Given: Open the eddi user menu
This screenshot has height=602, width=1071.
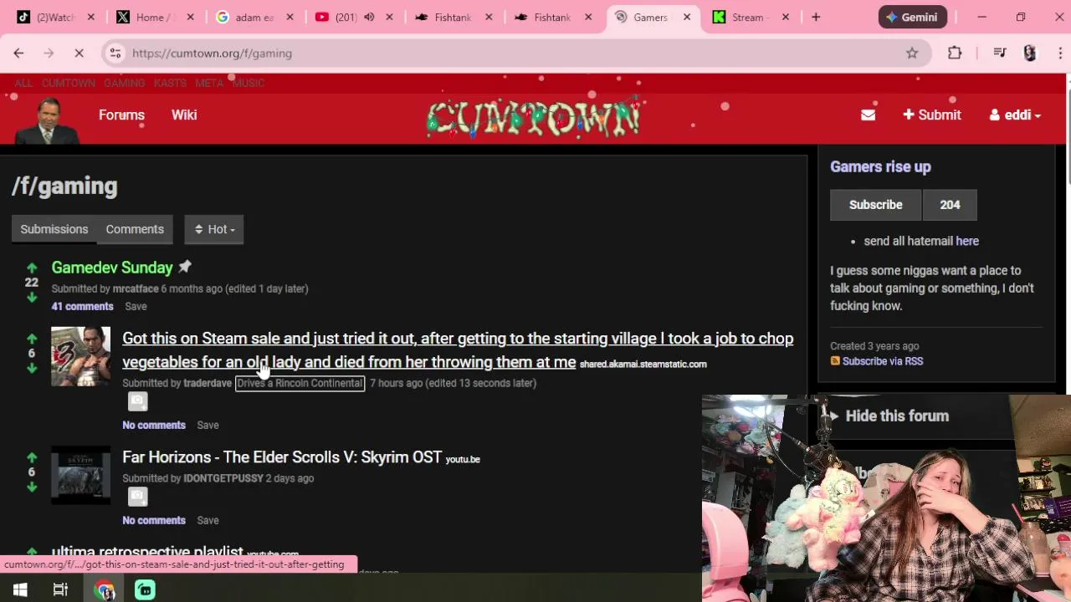Looking at the screenshot, I should tap(1015, 115).
